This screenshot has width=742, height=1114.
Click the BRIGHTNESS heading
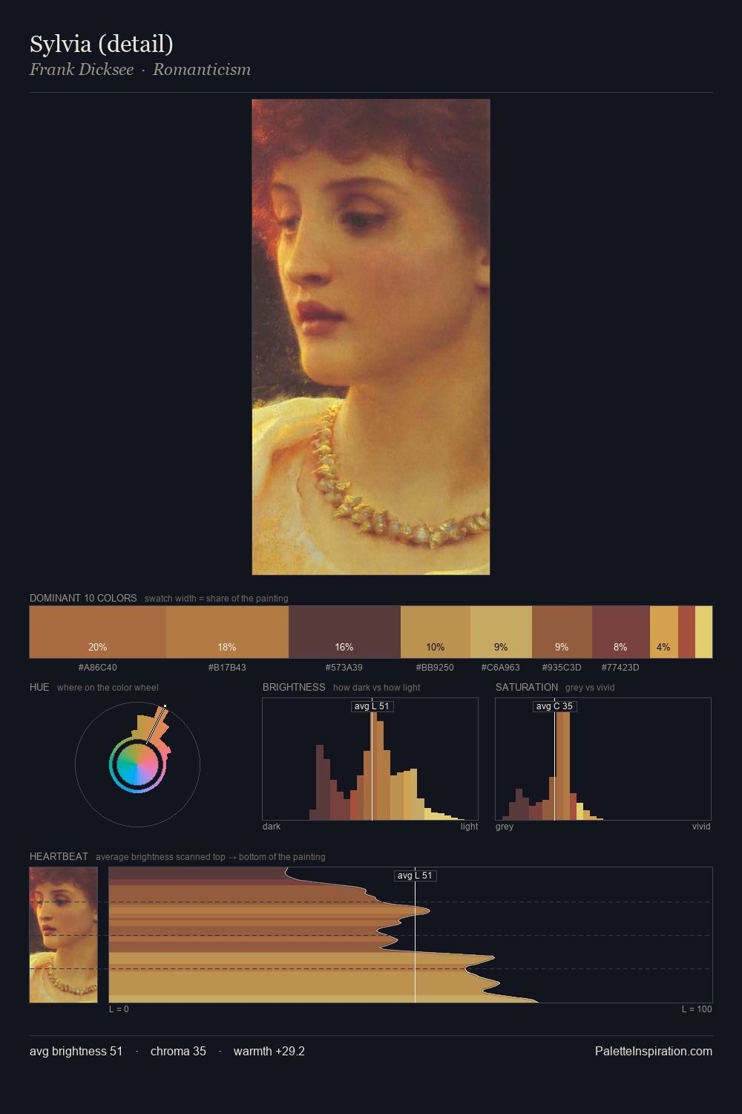click(294, 687)
